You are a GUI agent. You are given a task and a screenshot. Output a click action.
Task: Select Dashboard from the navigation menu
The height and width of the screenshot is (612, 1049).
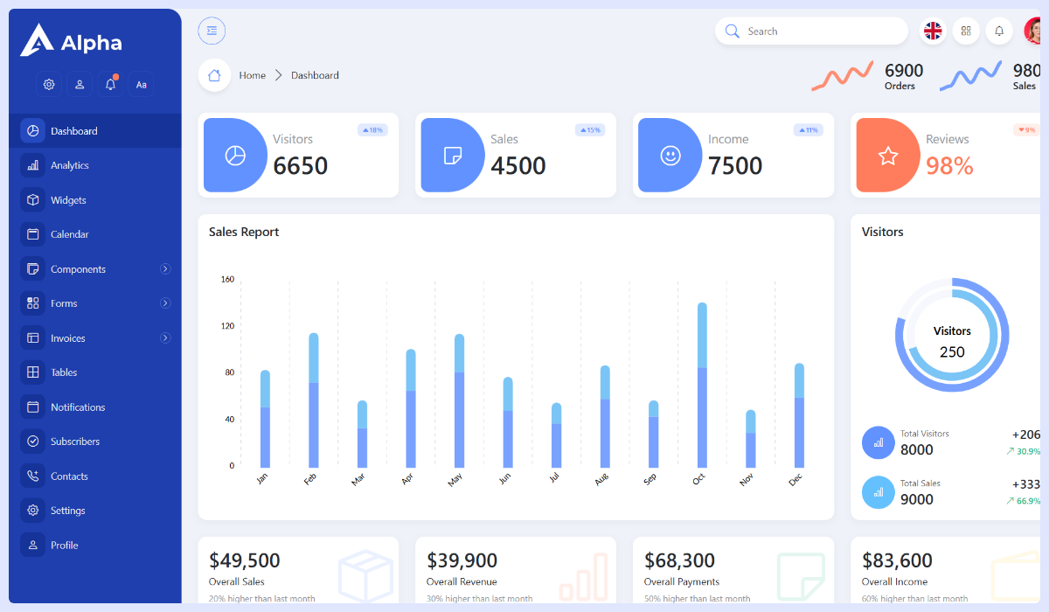coord(73,130)
